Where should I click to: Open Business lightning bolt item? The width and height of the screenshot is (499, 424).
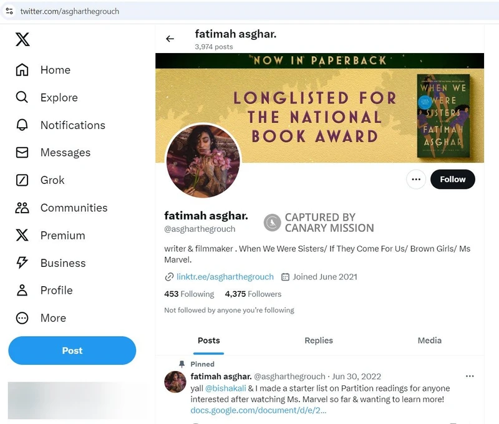[22, 263]
